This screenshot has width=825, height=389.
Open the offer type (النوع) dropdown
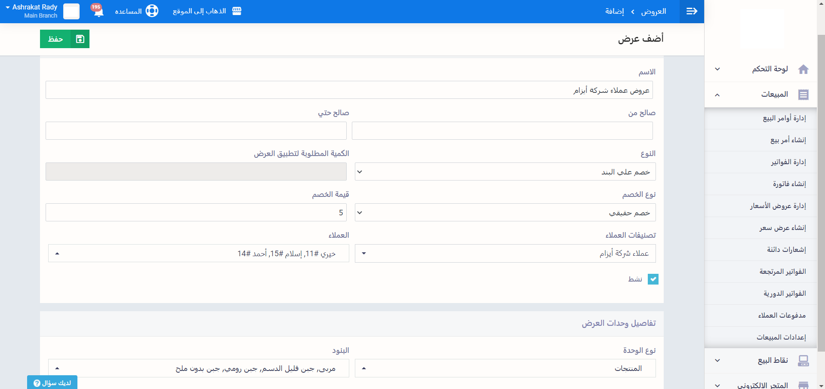505,172
